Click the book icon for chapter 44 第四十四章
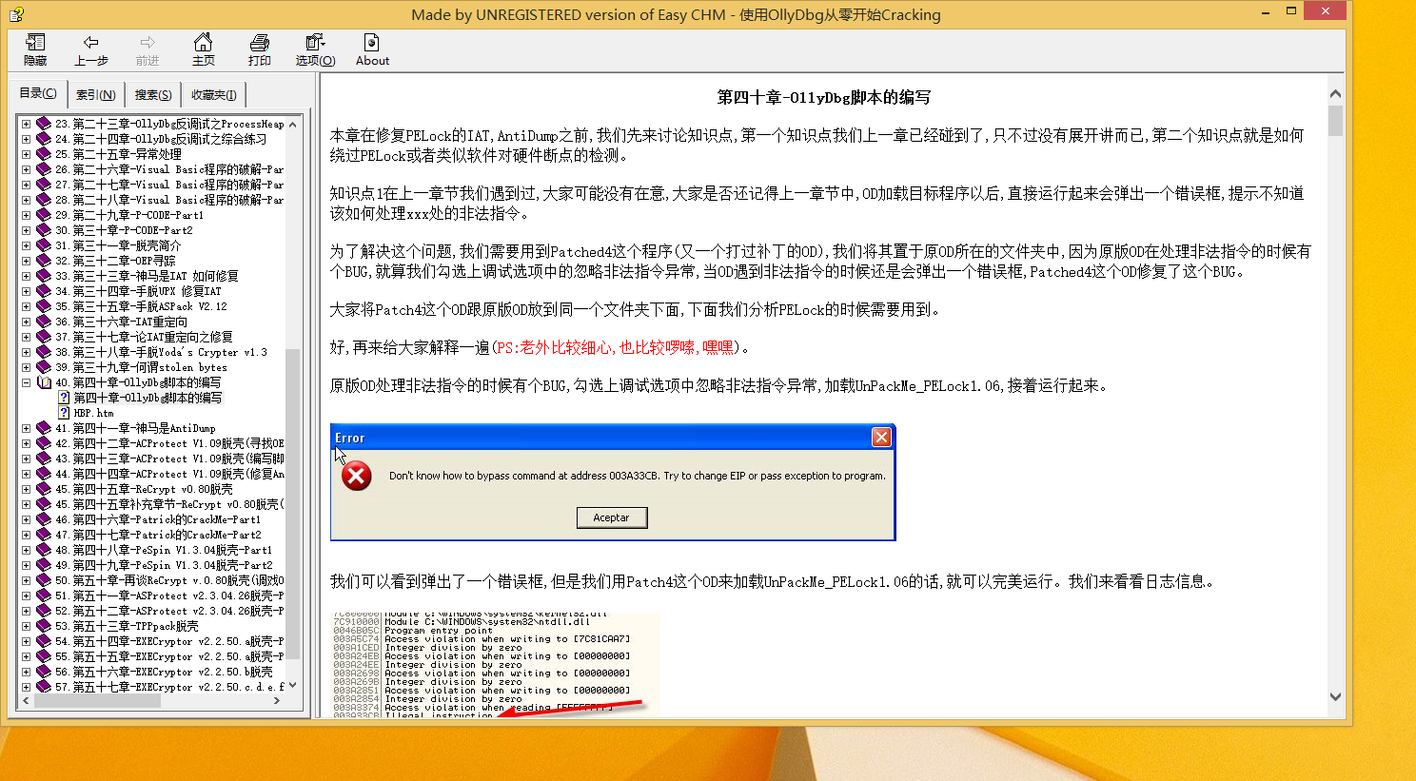Viewport: 1416px width, 781px height. (x=44, y=474)
